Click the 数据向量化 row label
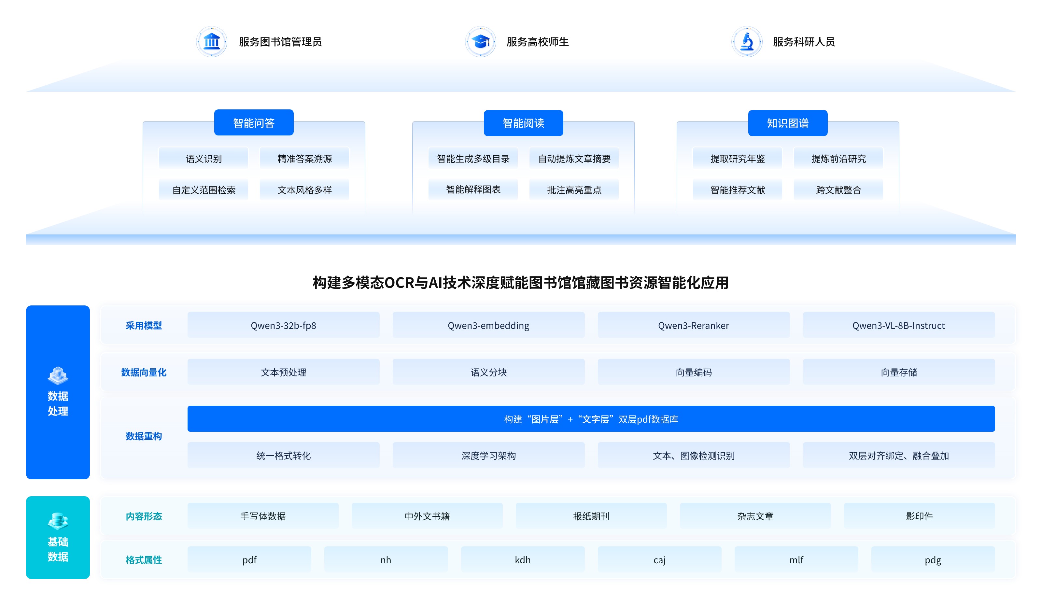This screenshot has height=605, width=1042. pyautogui.click(x=144, y=372)
